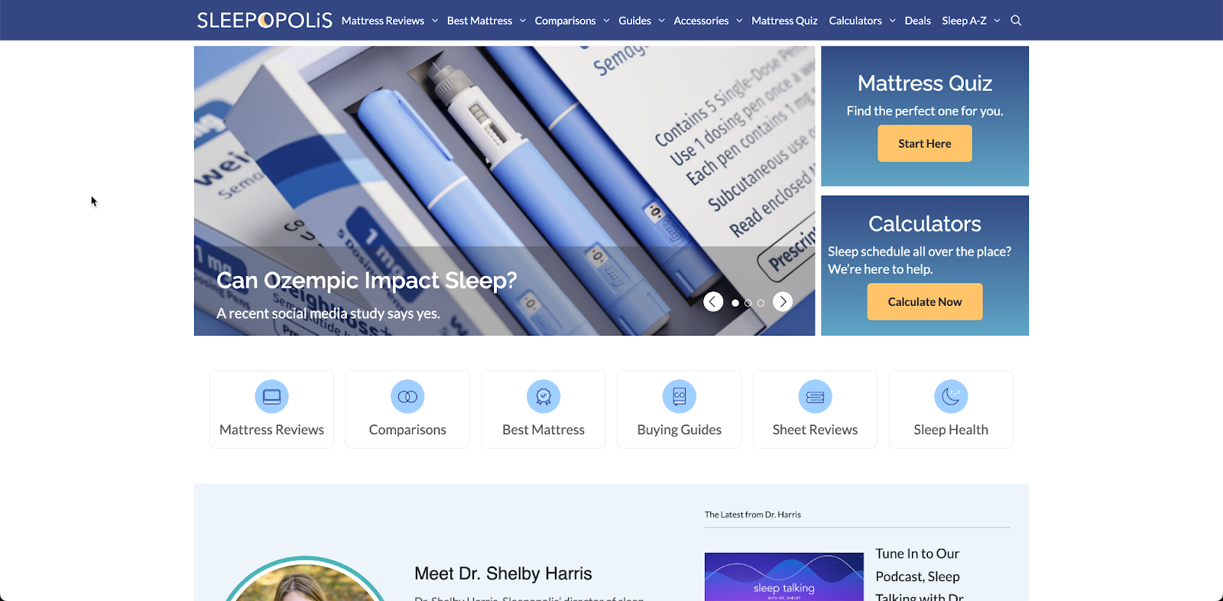Click Dr. Shelby Harris portrait photo
This screenshot has width=1223, height=601.
pyautogui.click(x=305, y=580)
